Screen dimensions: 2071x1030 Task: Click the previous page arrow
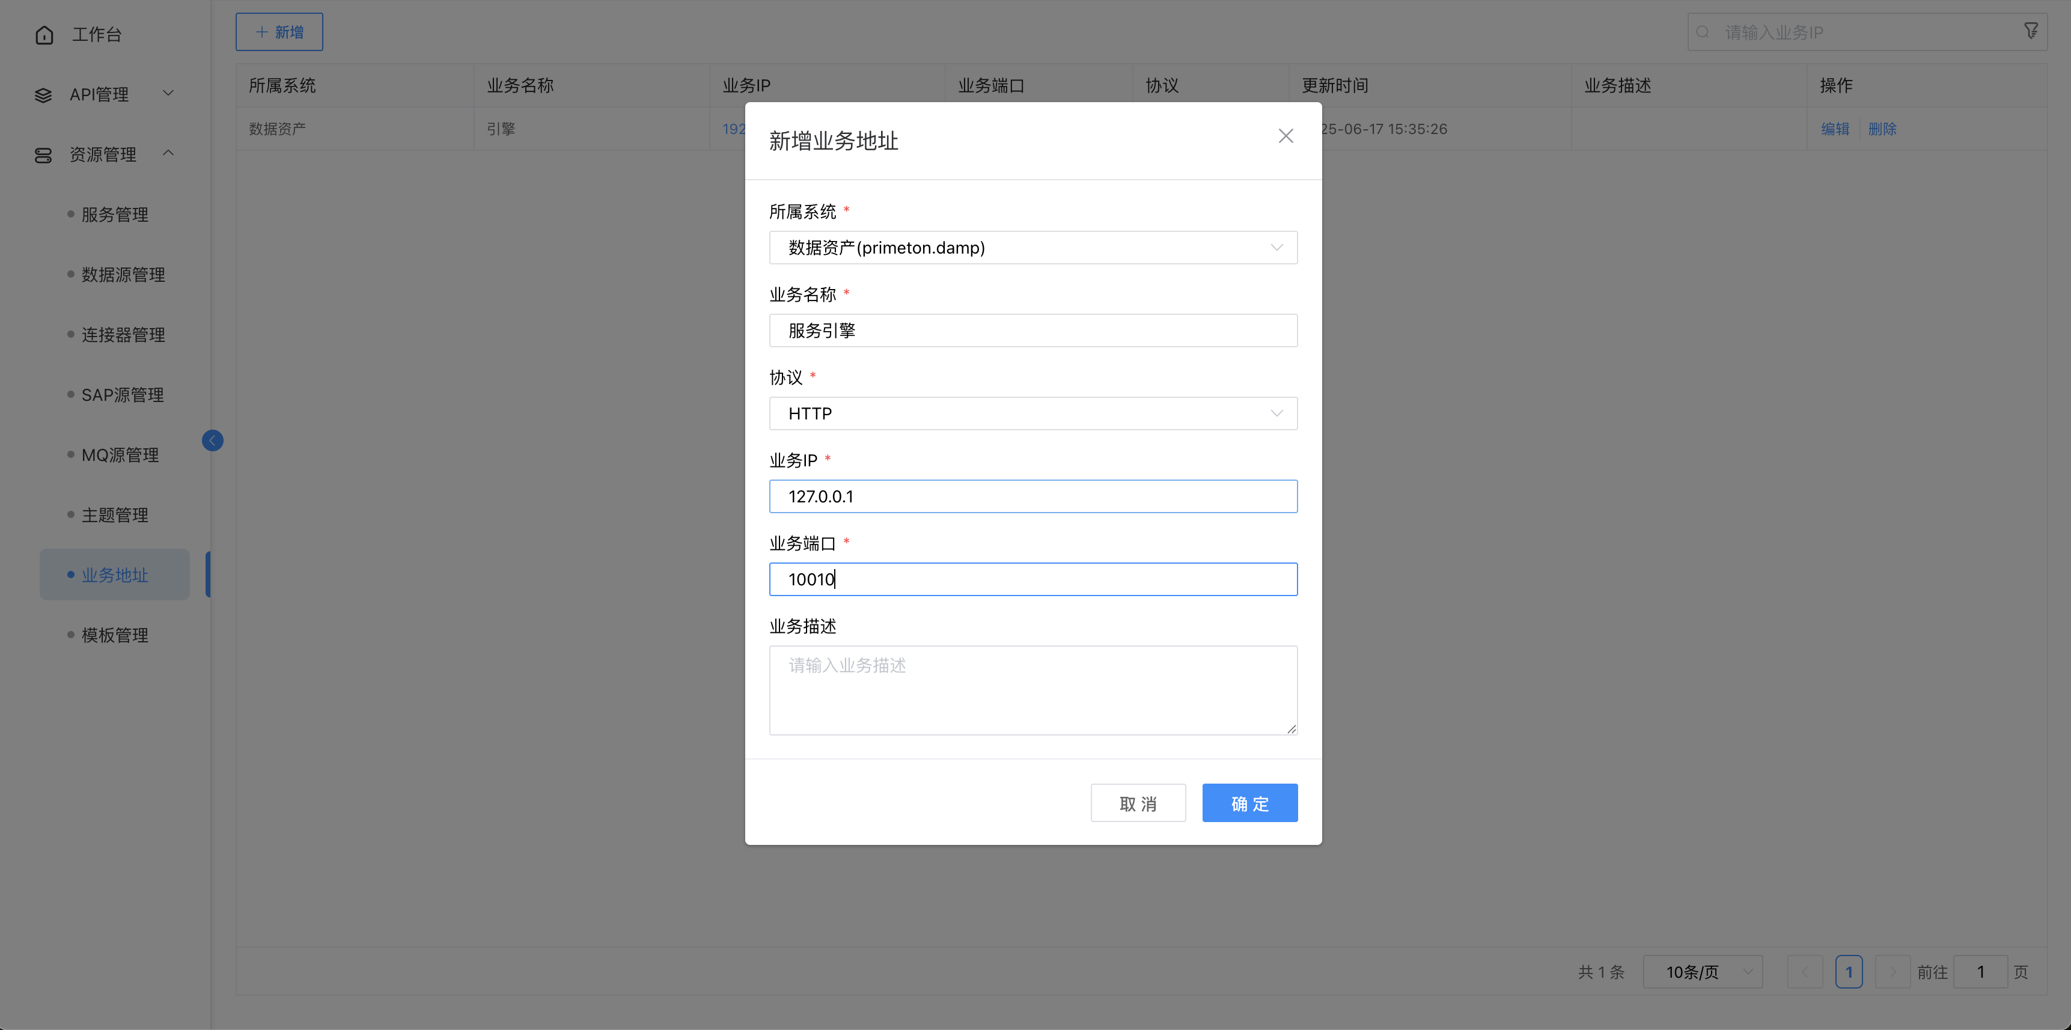(x=1805, y=971)
